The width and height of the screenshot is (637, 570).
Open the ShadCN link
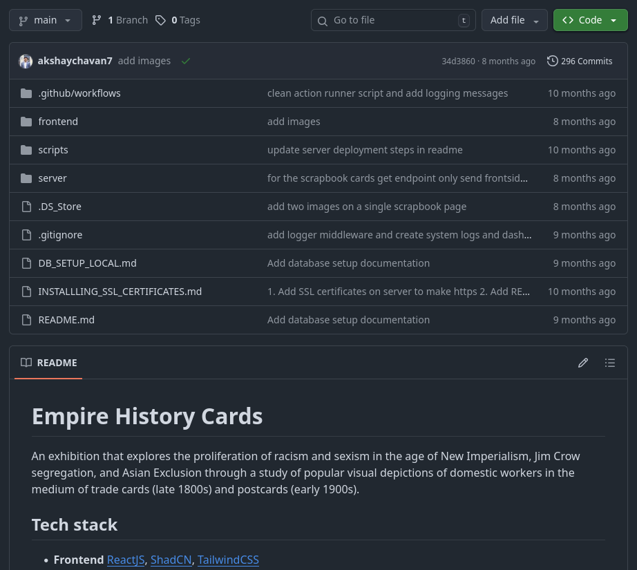pos(171,560)
